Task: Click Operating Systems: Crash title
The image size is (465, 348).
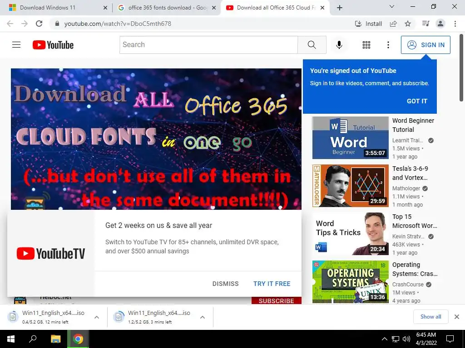Action: 415,269
